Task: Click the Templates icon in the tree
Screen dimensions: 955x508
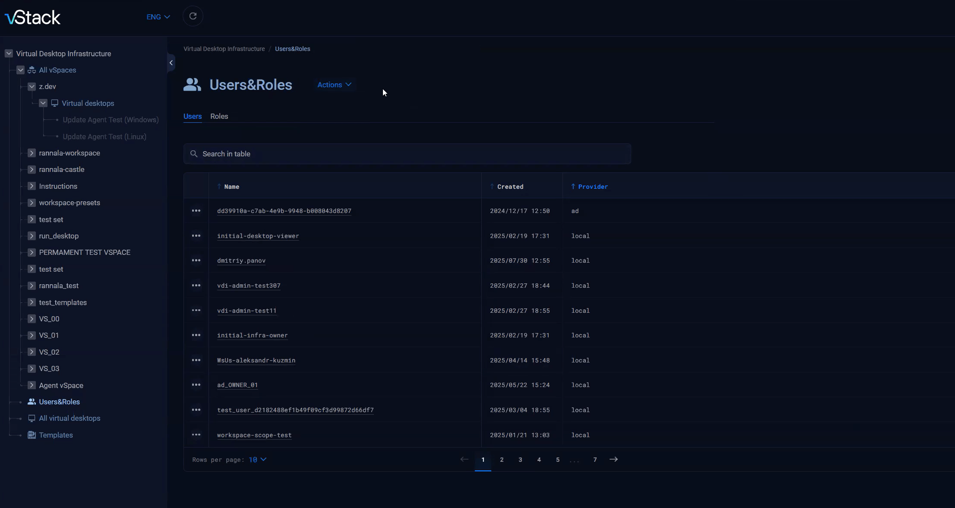Action: click(x=32, y=435)
